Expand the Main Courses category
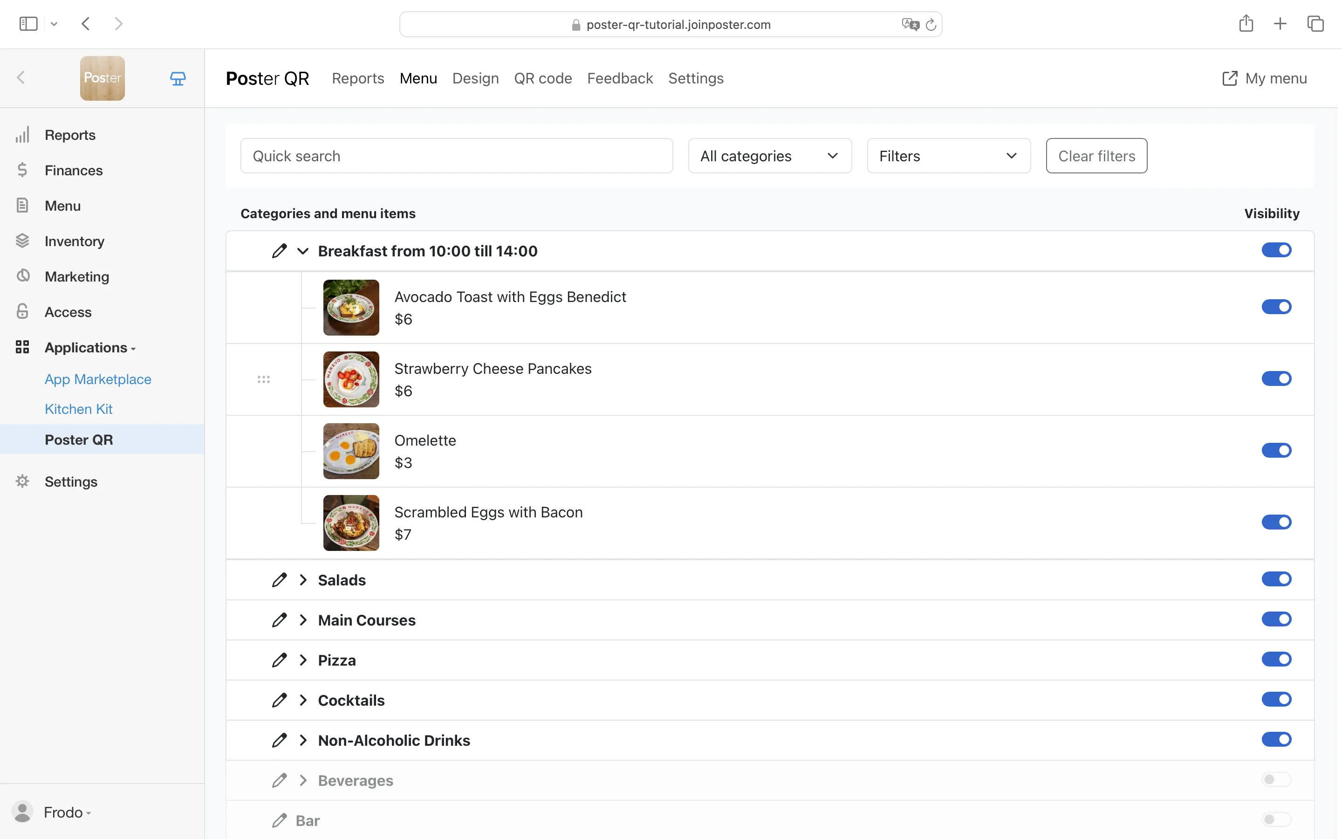The width and height of the screenshot is (1342, 839). tap(303, 620)
